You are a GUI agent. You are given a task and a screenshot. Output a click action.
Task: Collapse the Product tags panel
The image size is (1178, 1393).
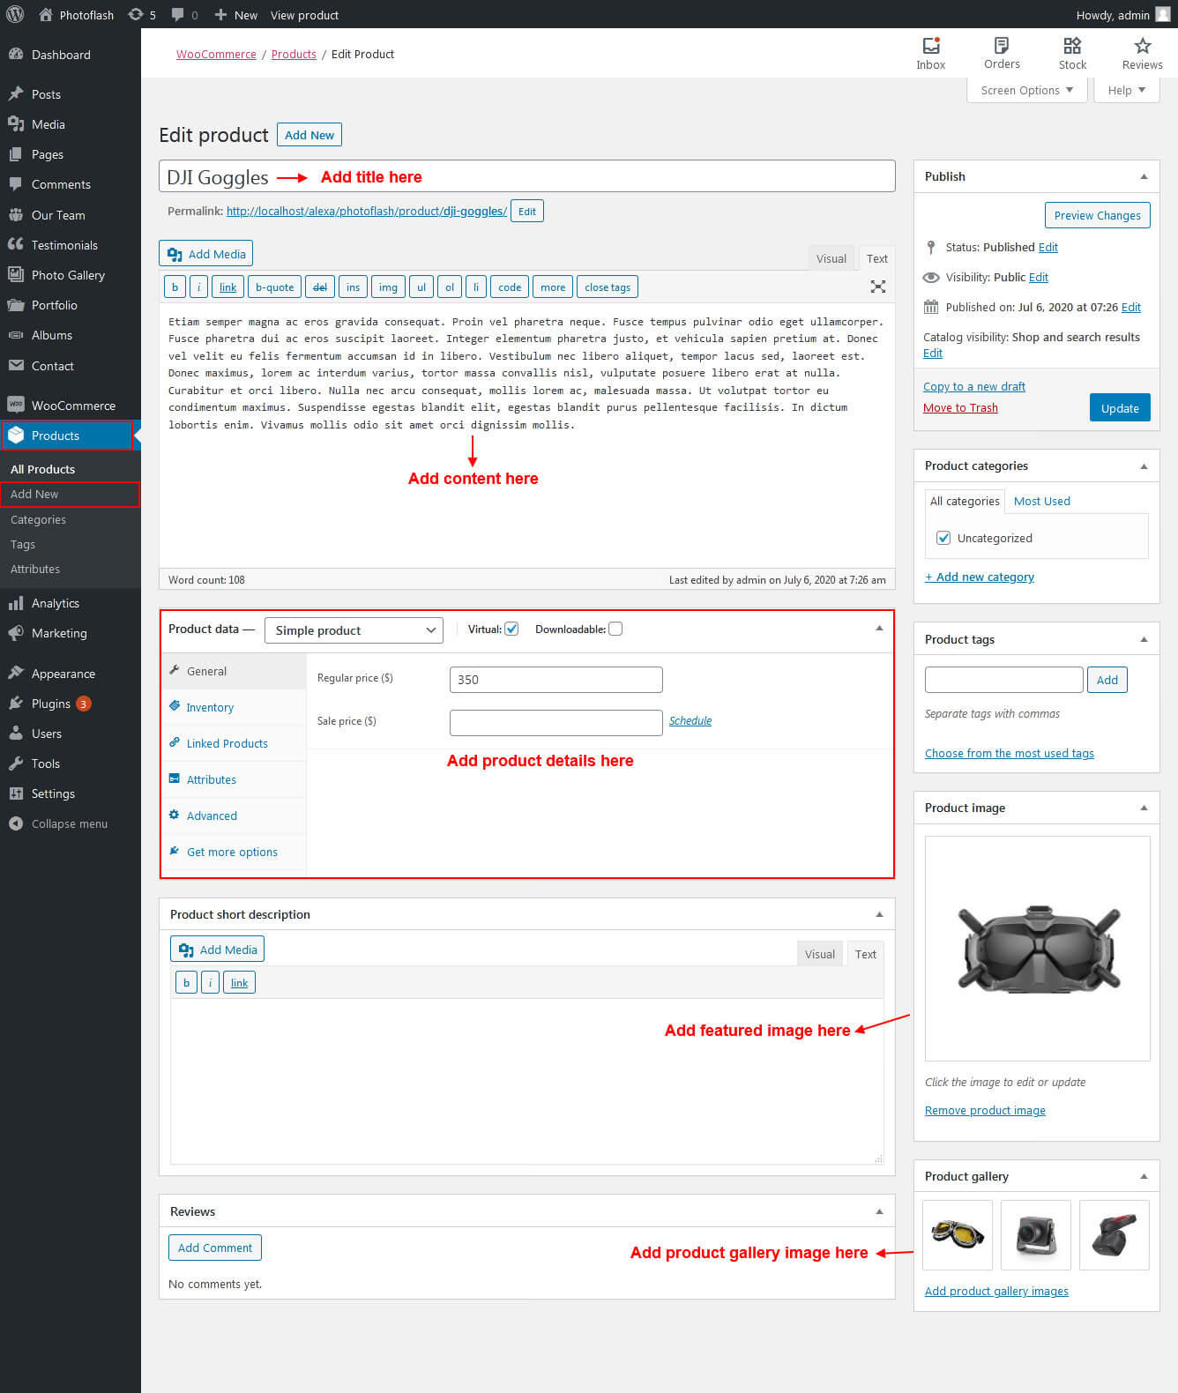pyautogui.click(x=1144, y=639)
